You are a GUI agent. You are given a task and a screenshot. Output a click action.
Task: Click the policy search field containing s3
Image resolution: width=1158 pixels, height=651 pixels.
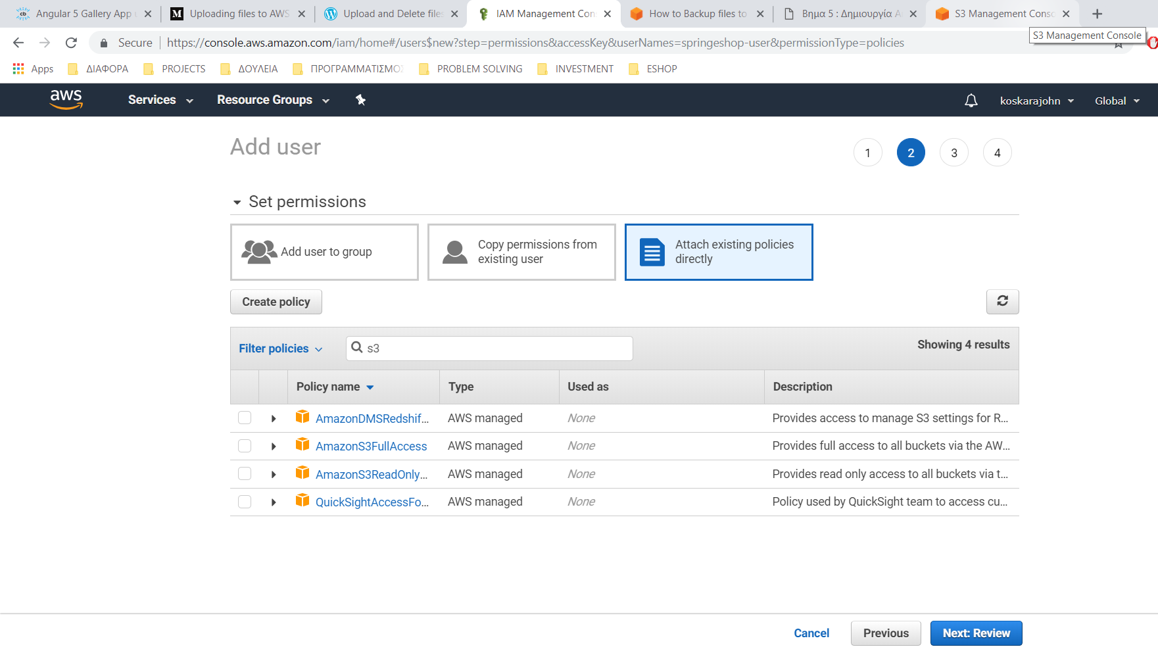point(489,348)
